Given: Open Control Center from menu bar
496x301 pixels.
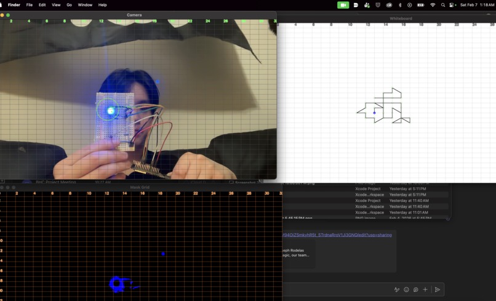Looking at the screenshot, I should click(453, 5).
